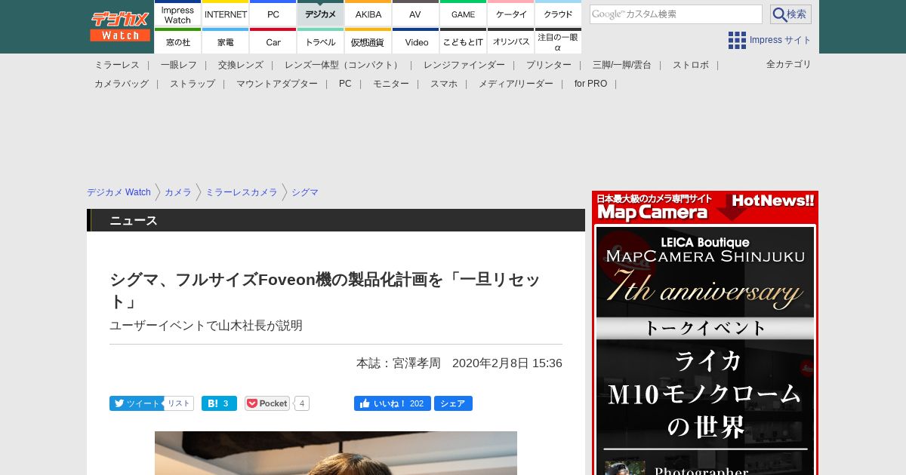906x475 pixels.
Task: Open the 注目の一眼α tab
Action: tap(559, 41)
